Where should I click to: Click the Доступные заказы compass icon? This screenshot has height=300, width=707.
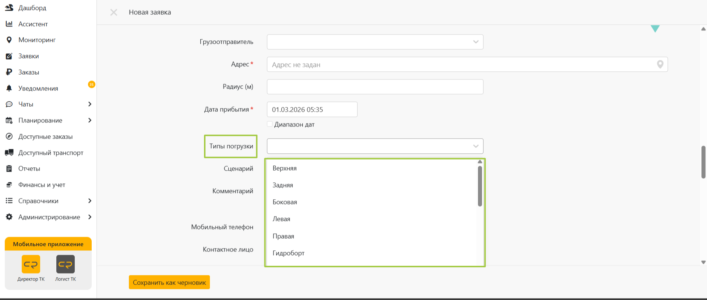coord(9,136)
